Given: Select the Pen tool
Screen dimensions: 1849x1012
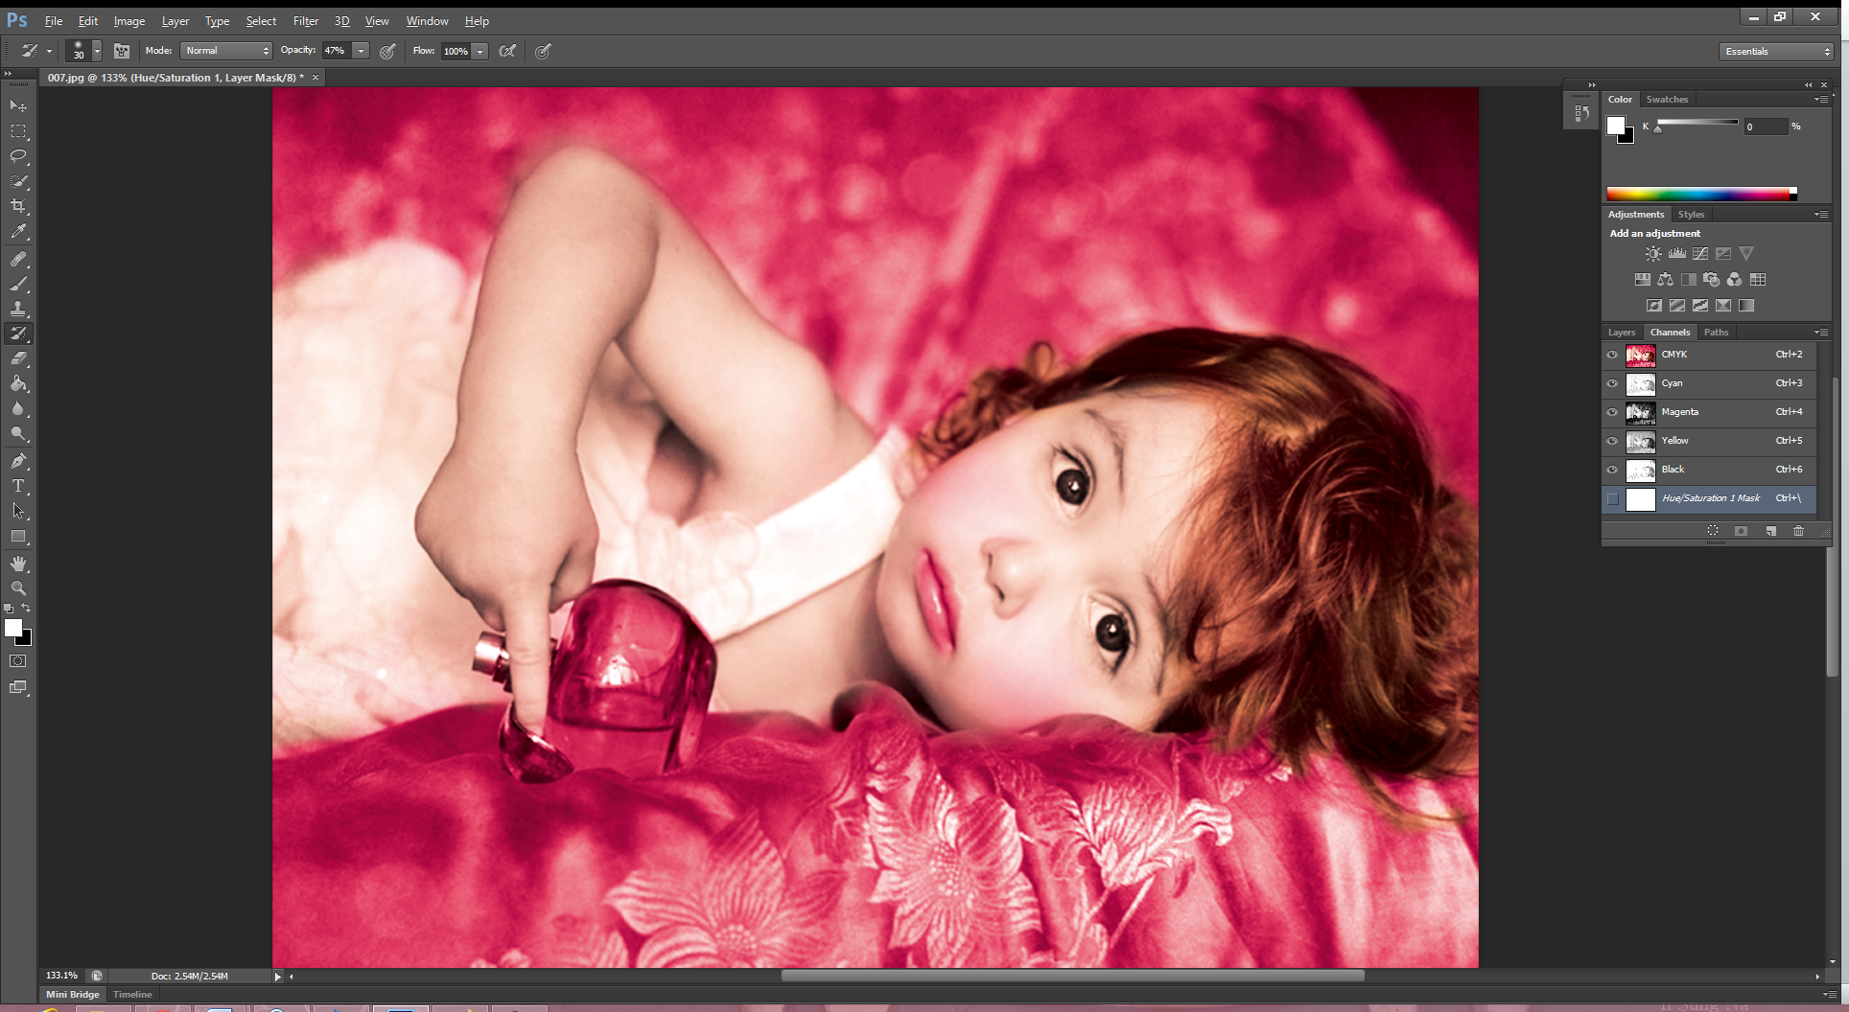Looking at the screenshot, I should [18, 461].
